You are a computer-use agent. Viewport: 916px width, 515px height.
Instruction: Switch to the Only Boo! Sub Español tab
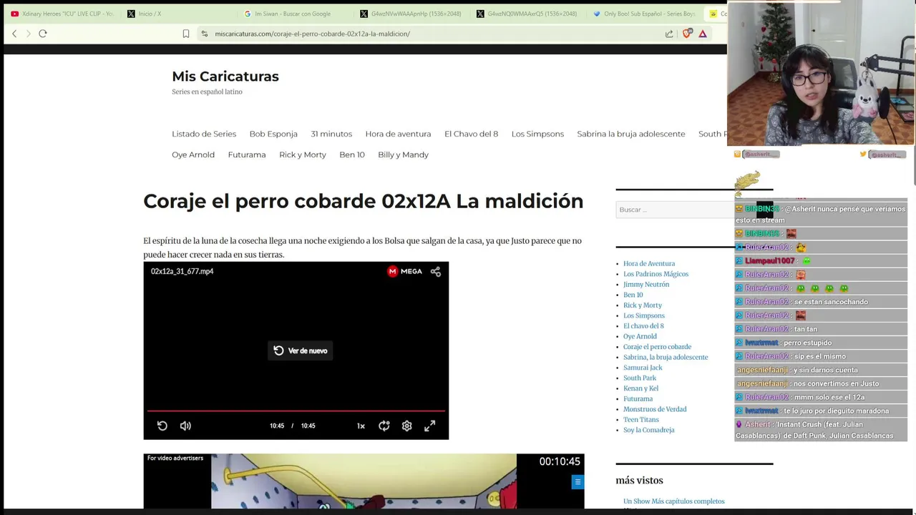pyautogui.click(x=644, y=14)
